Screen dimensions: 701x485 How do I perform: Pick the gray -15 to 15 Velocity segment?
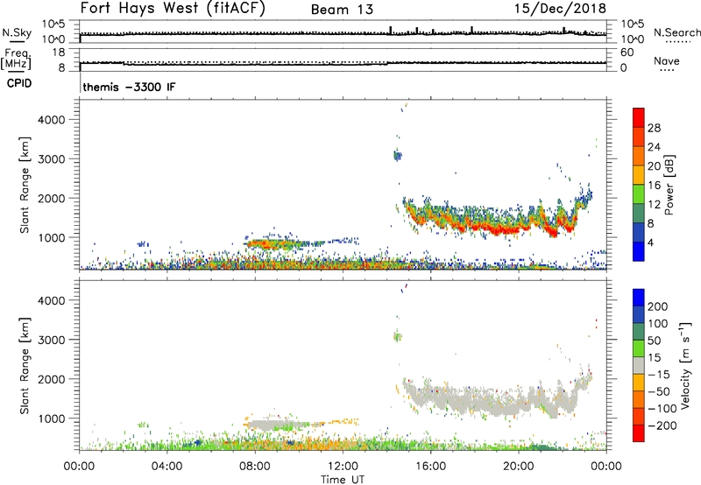[639, 366]
